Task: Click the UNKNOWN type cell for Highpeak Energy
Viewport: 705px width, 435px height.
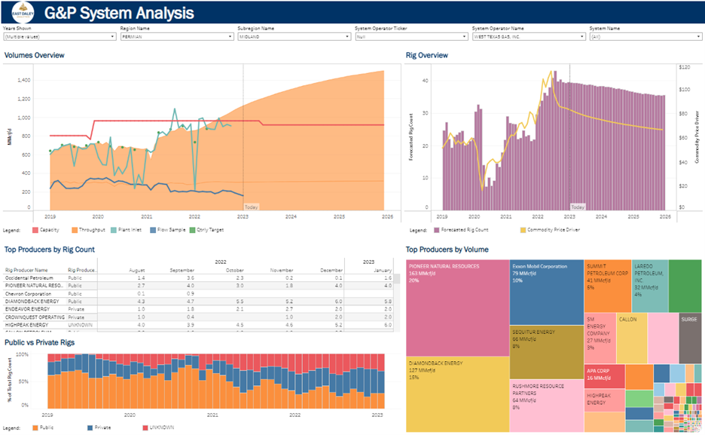Action: click(80, 325)
